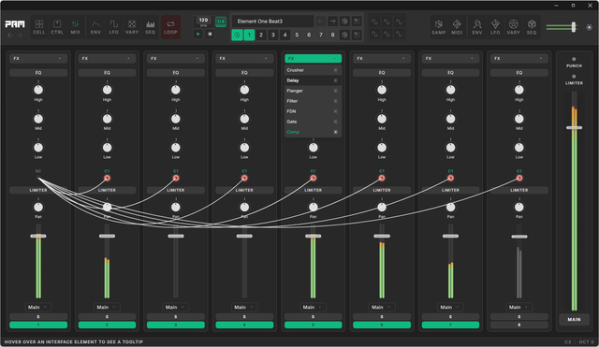The height and width of the screenshot is (347, 599).
Task: Open the right-side SEQ panel icon
Action: pos(532,27)
